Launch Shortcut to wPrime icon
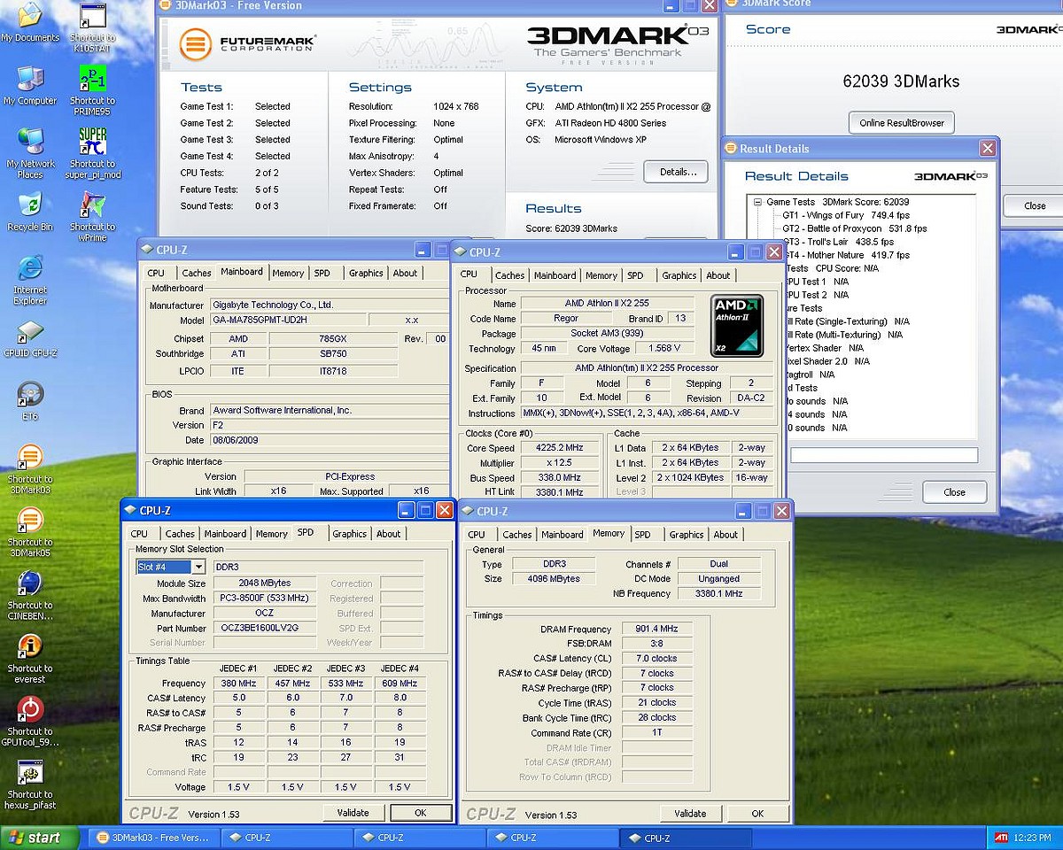The image size is (1063, 850). pyautogui.click(x=92, y=217)
